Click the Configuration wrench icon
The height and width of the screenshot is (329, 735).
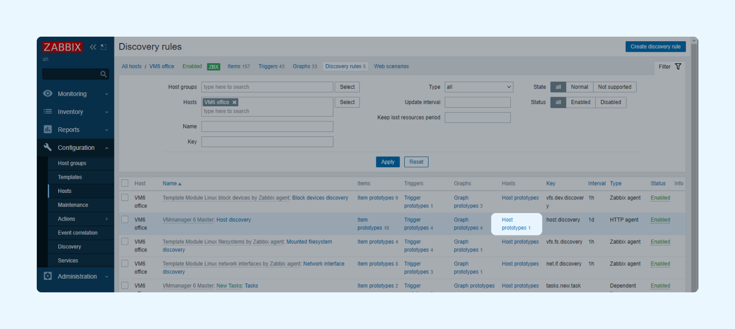[x=48, y=147]
